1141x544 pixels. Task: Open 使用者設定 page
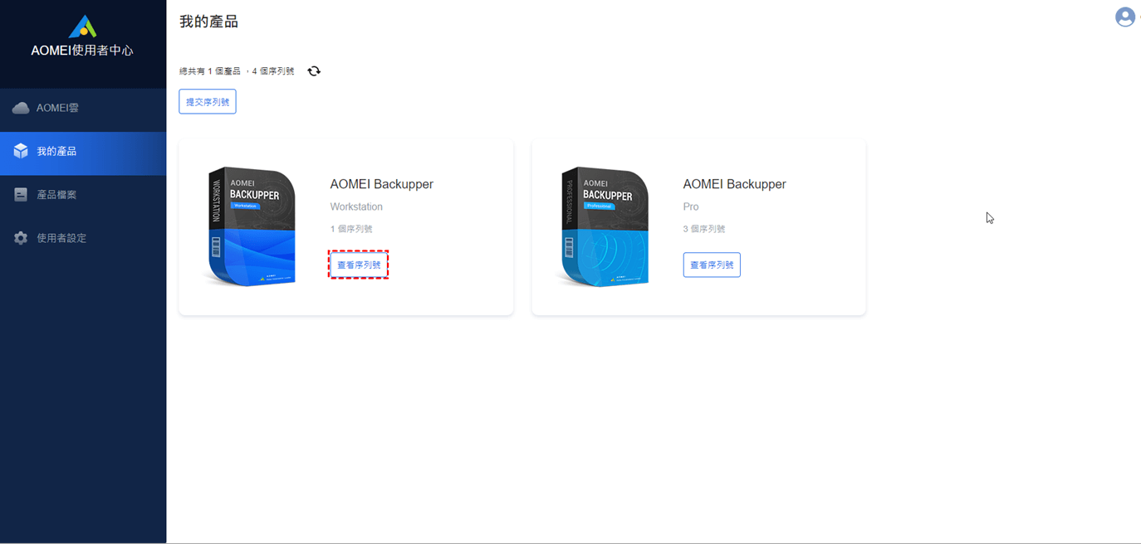click(x=83, y=238)
